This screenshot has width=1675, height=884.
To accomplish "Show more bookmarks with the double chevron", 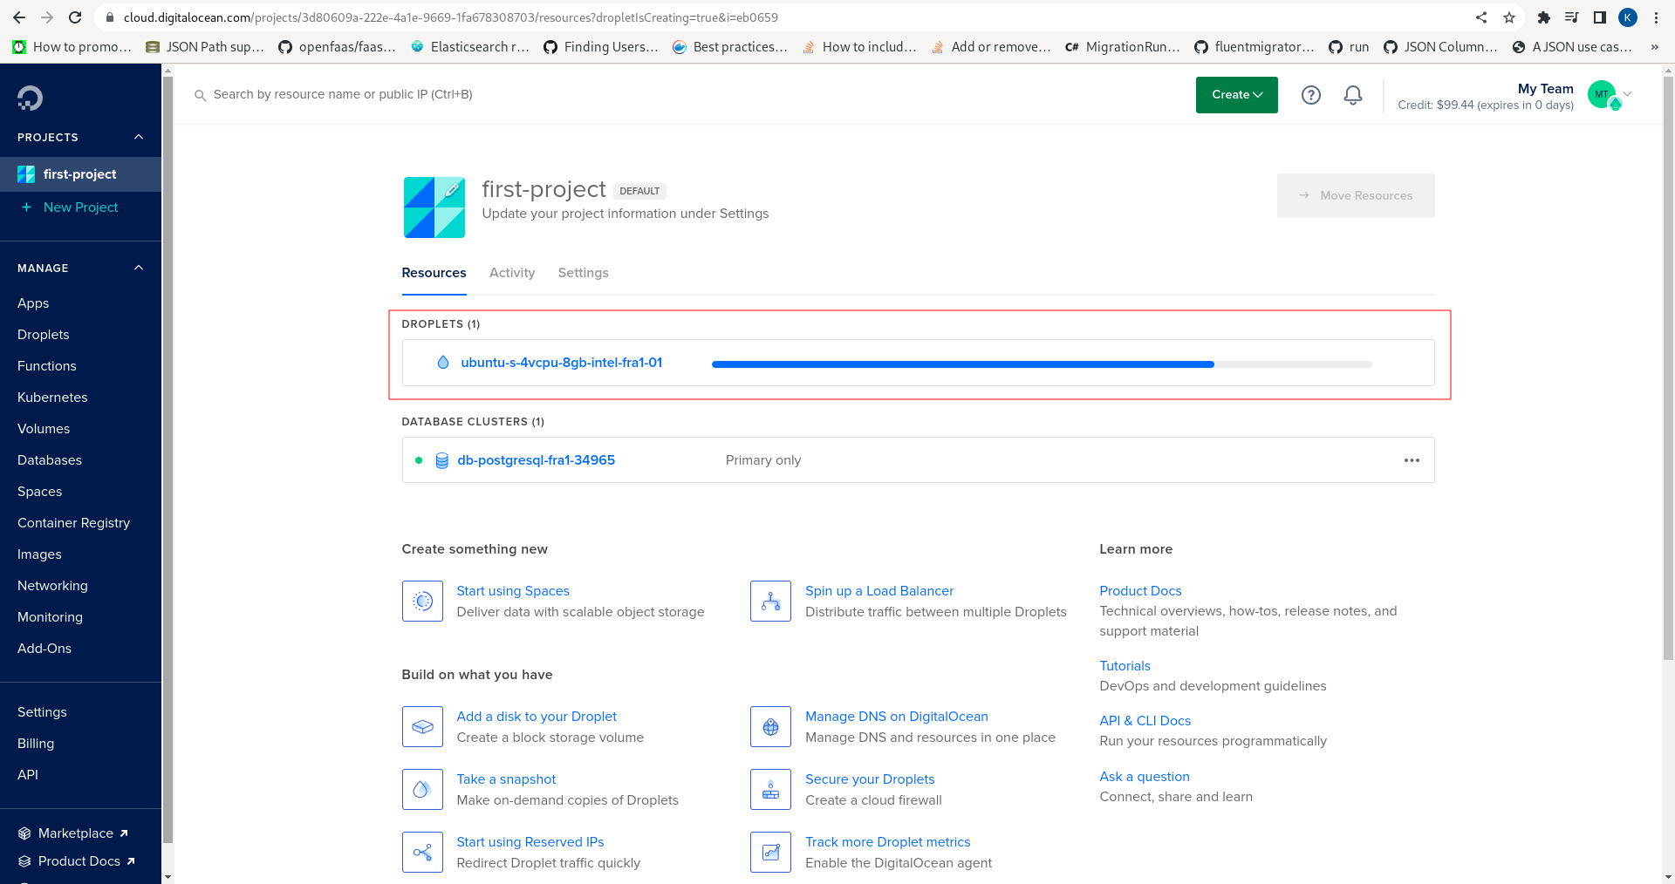I will coord(1655,47).
